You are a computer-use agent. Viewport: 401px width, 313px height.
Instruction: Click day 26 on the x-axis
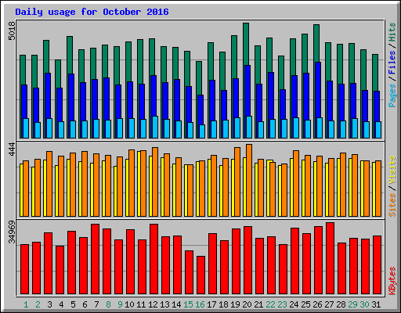tap(317, 304)
